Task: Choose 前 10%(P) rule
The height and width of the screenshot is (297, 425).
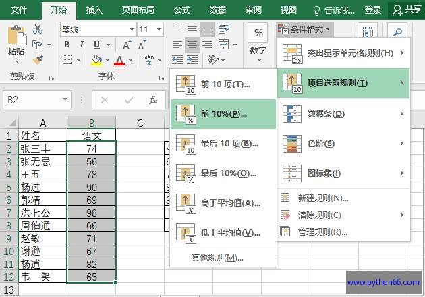Action: [x=223, y=114]
